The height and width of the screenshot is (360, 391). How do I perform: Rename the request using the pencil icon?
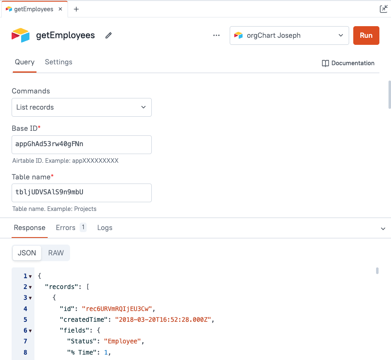click(x=108, y=35)
